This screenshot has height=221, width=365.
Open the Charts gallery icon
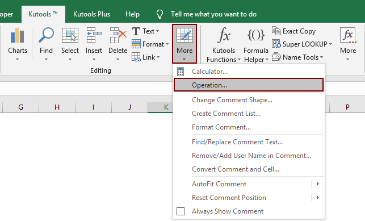coord(18,35)
